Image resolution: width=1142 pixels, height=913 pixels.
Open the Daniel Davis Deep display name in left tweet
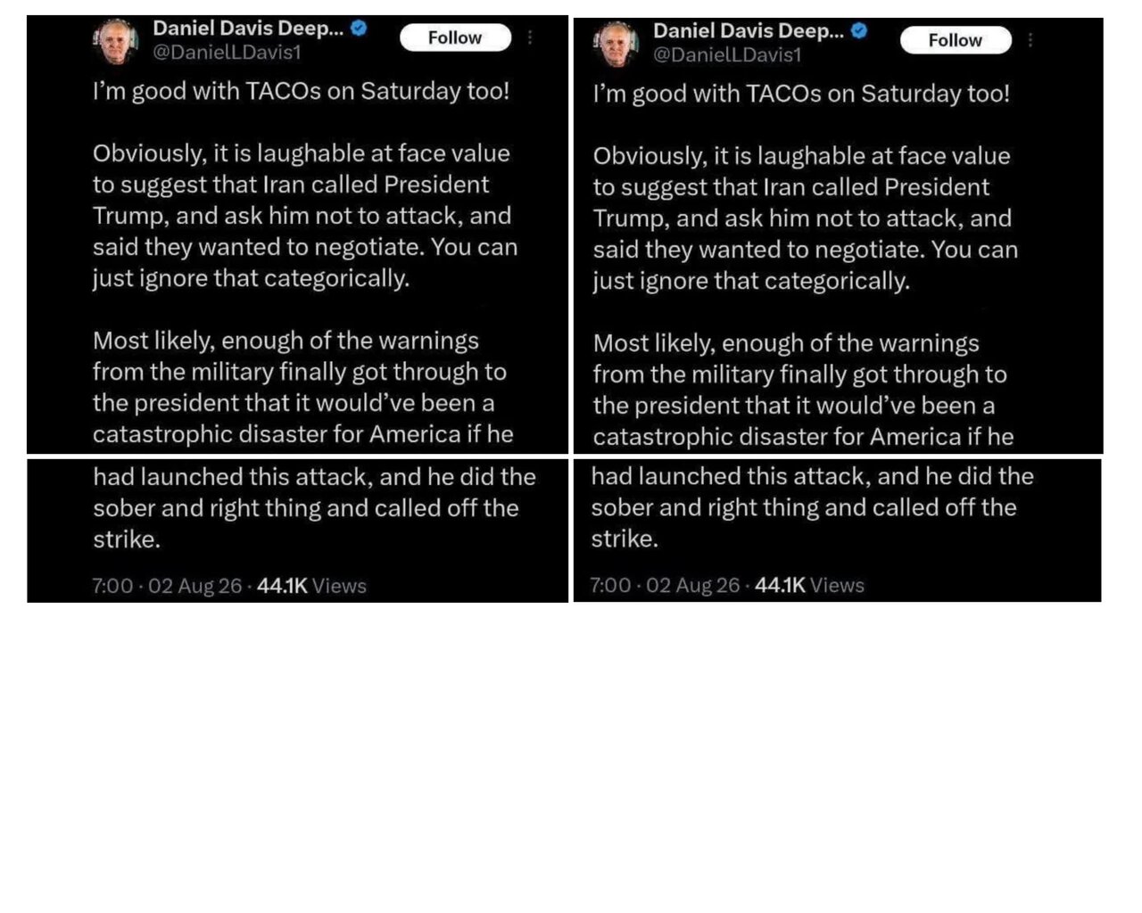tap(248, 29)
